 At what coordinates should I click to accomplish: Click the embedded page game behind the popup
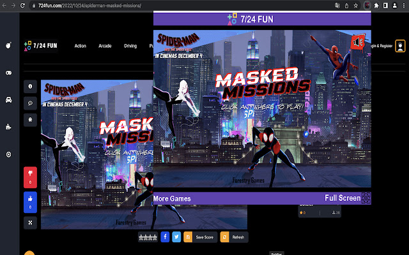pos(96,154)
